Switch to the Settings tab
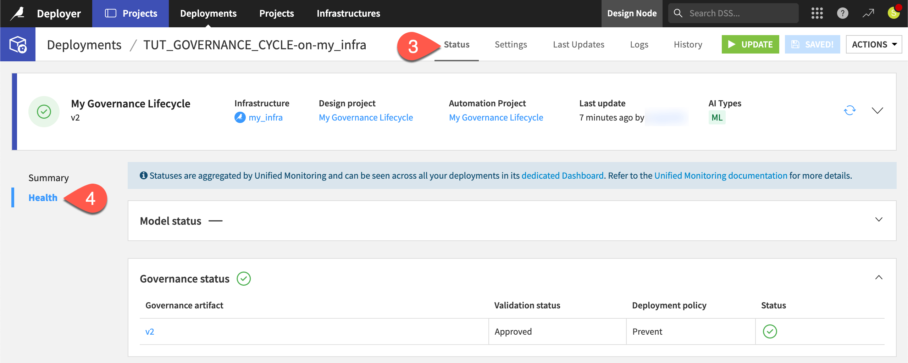This screenshot has height=363, width=908. 510,44
